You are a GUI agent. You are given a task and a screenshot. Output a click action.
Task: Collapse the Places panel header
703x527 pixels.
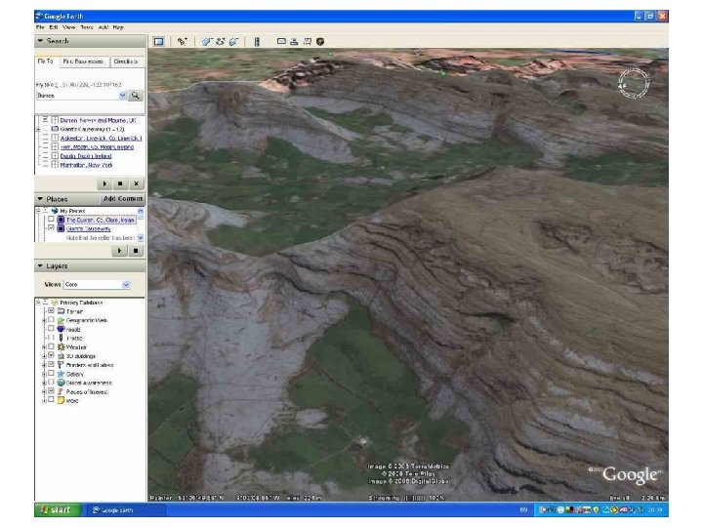tap(66, 199)
